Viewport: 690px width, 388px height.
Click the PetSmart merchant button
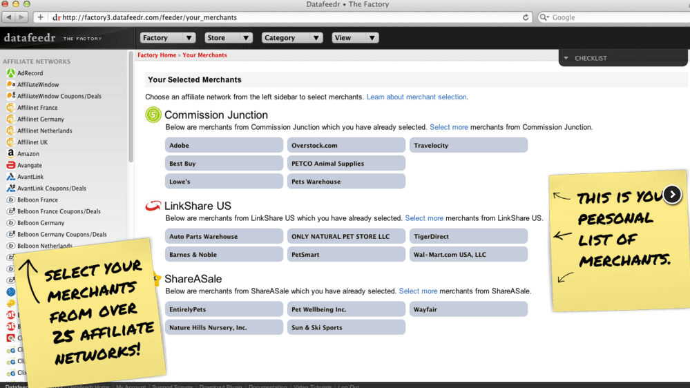[x=346, y=254]
